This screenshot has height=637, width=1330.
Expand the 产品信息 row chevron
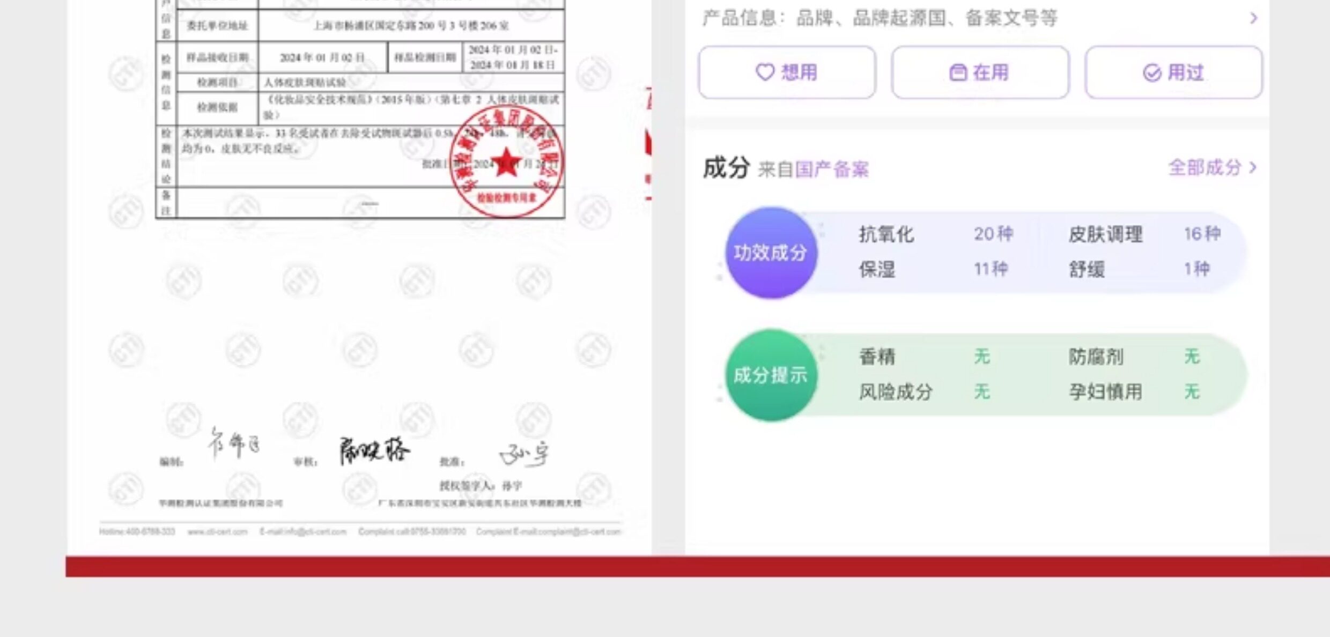click(1253, 18)
